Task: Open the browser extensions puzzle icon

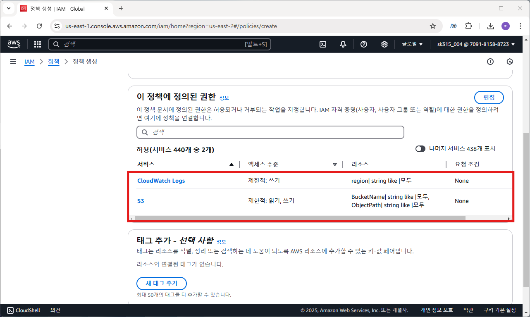Action: pos(468,26)
